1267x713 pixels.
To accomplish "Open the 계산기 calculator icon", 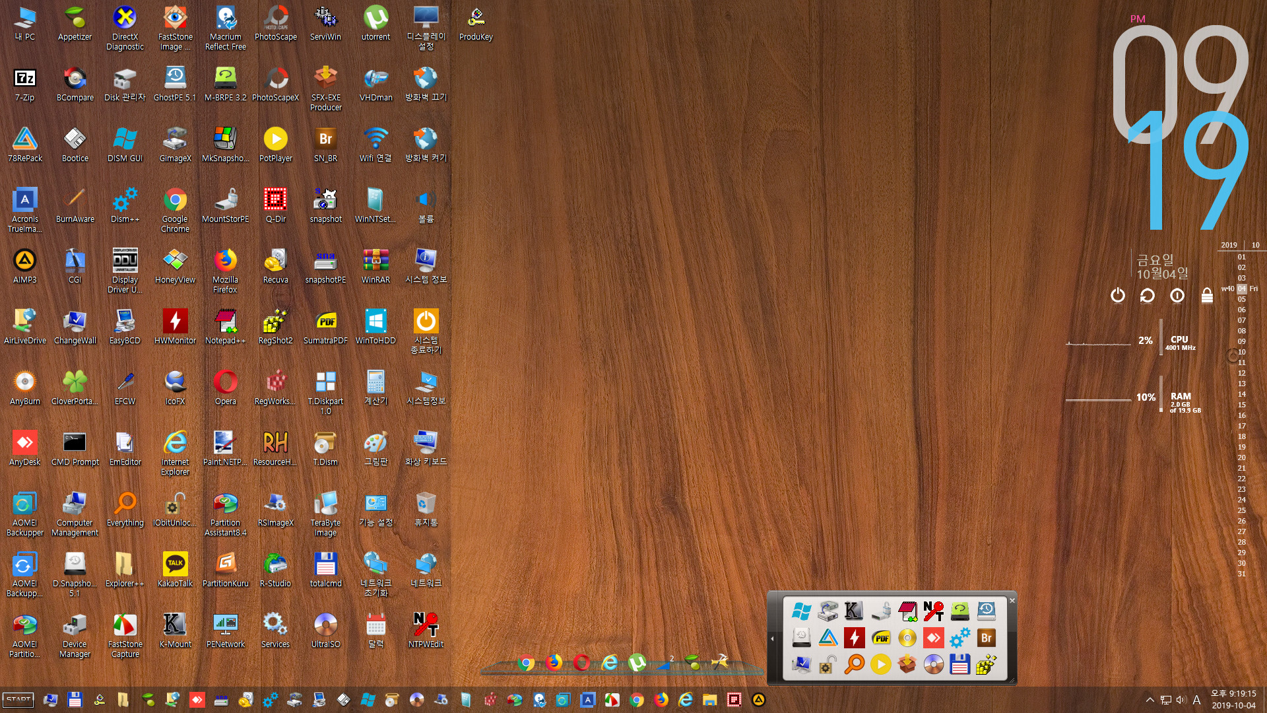I will click(x=375, y=388).
